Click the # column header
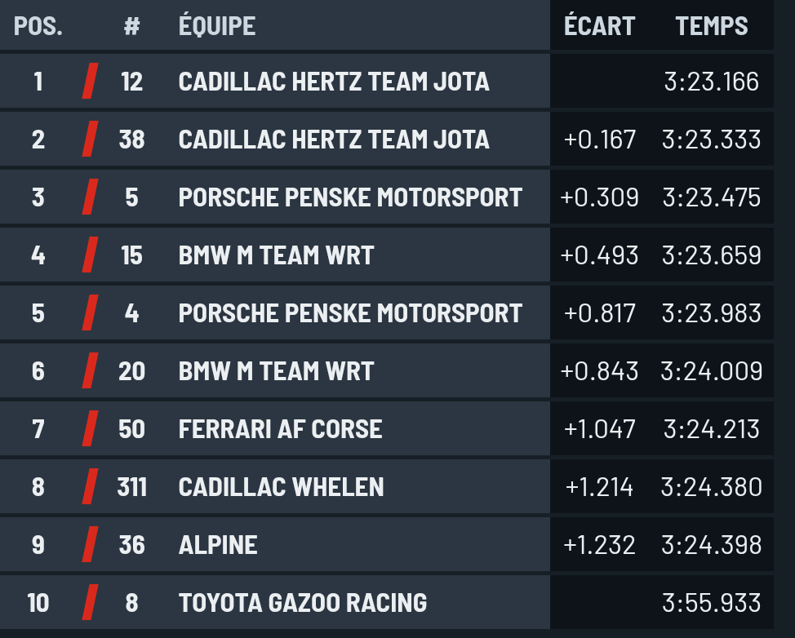 click(132, 26)
